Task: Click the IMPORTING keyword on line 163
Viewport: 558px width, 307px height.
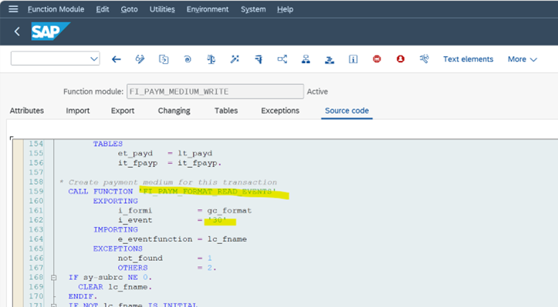Action: coord(115,229)
